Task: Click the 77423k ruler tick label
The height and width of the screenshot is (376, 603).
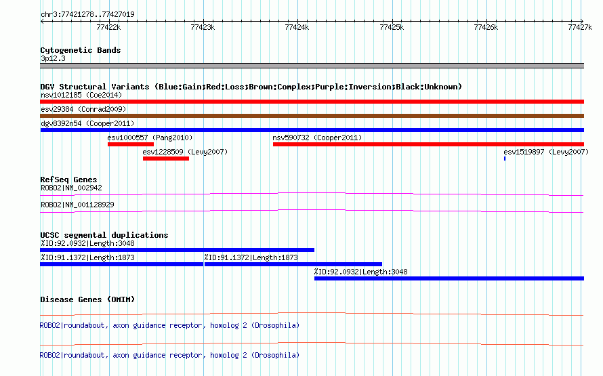Action: (203, 27)
